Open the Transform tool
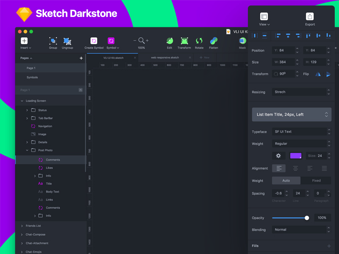The height and width of the screenshot is (254, 339). tap(184, 41)
